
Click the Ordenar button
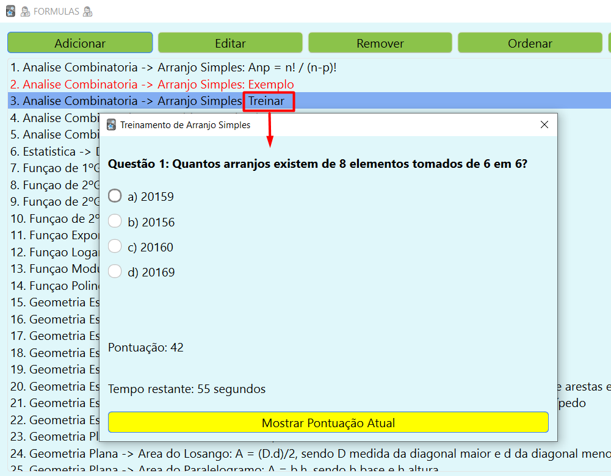click(x=530, y=43)
